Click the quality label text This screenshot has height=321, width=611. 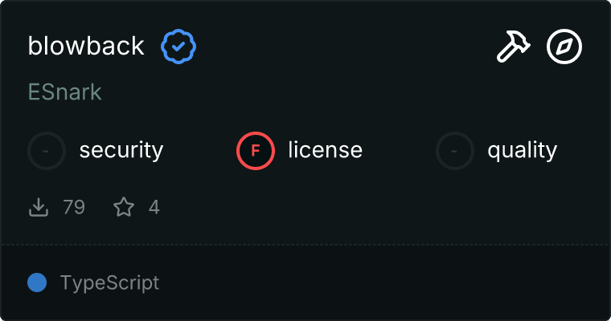click(522, 150)
